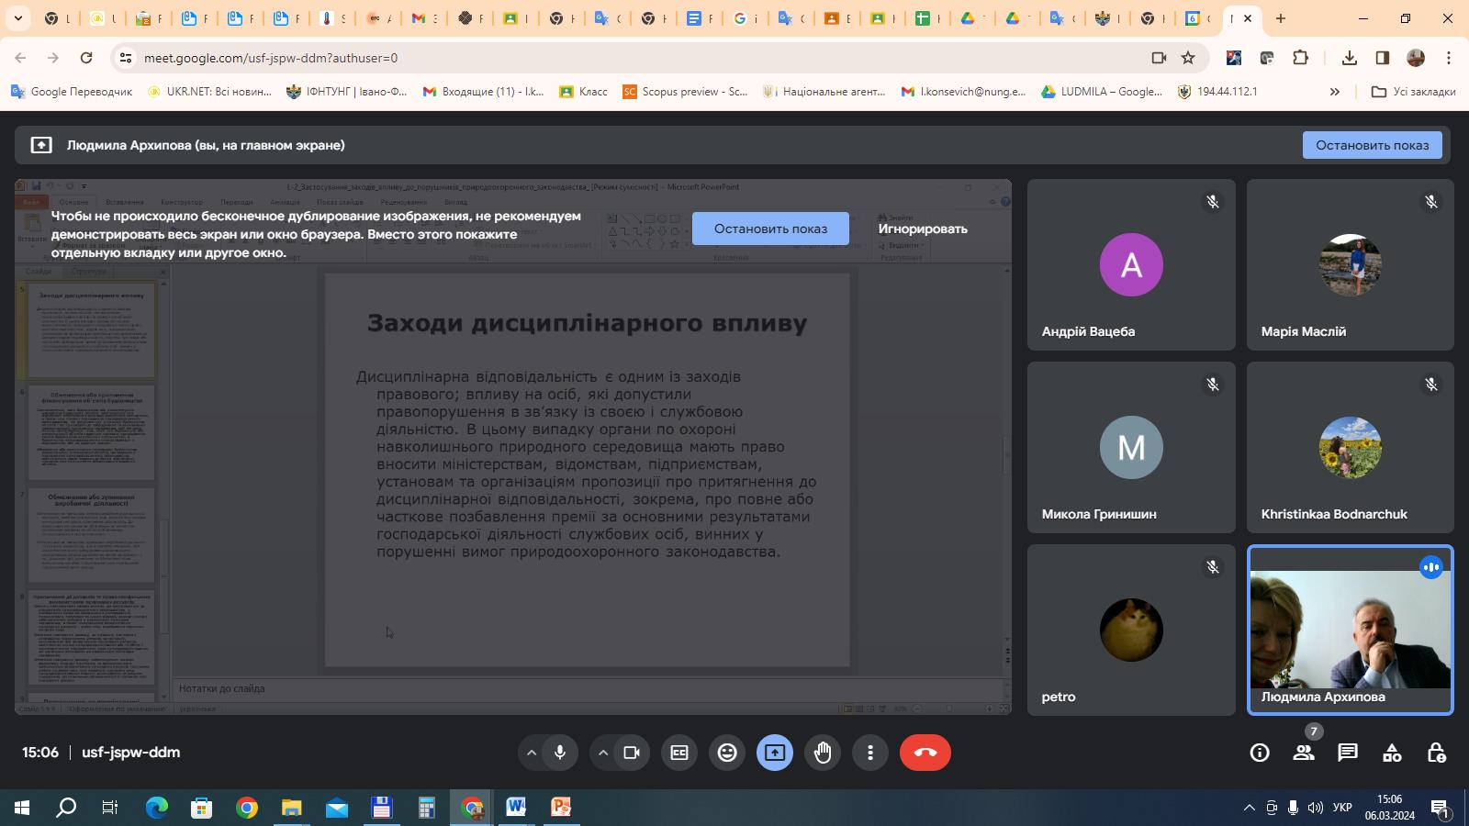End the call with red hangup button

tap(925, 752)
